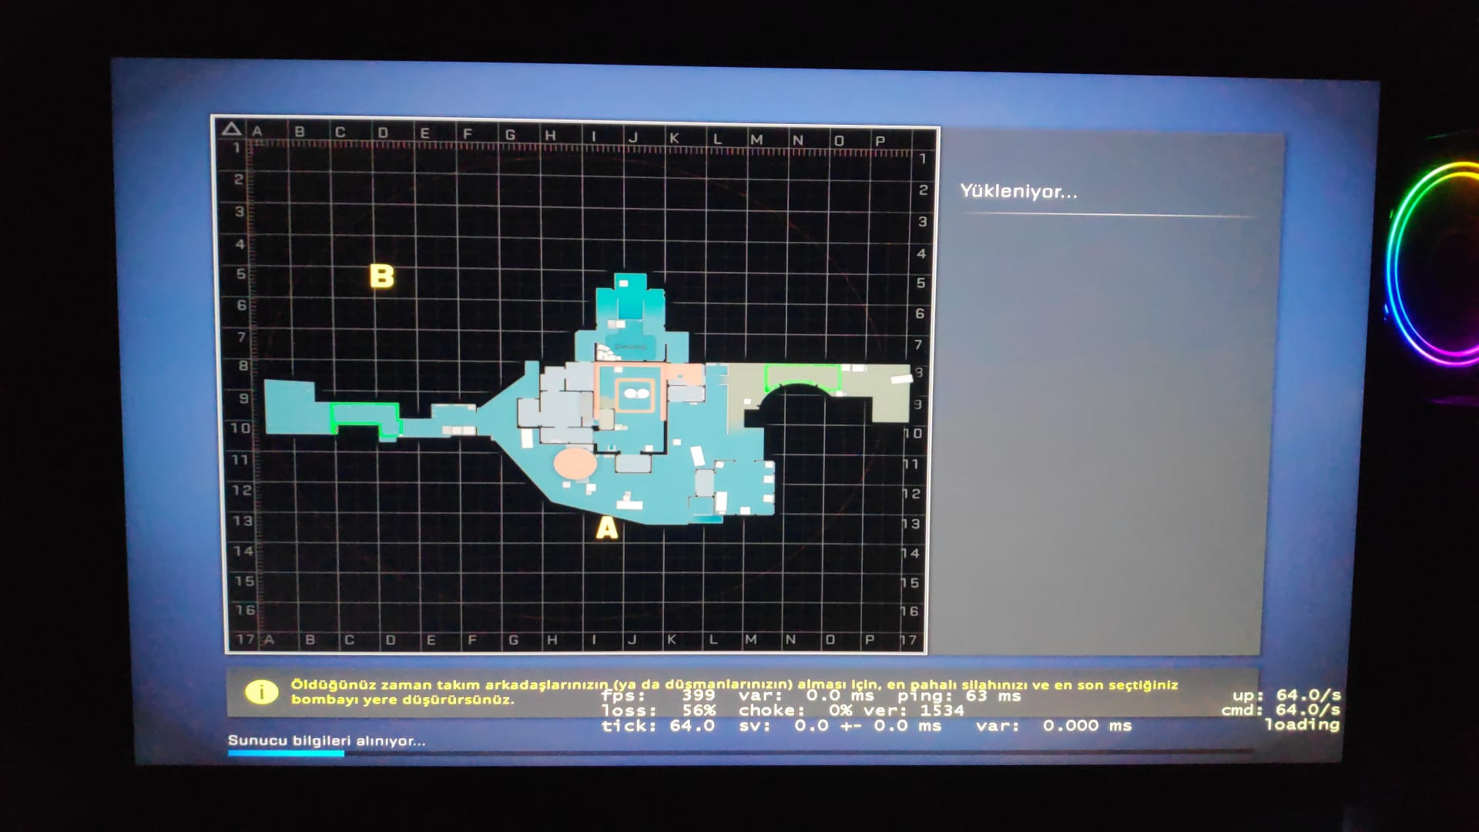1479x832 pixels.
Task: Click the north arrow triangle icon
Action: (231, 129)
